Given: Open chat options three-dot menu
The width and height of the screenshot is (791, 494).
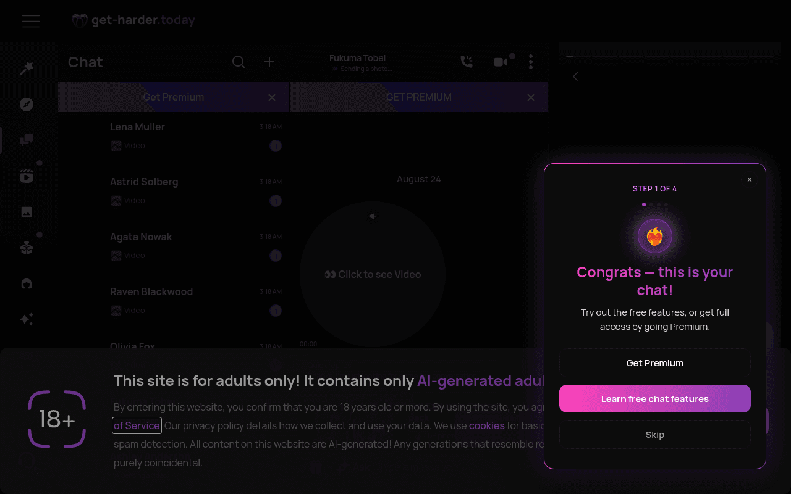Looking at the screenshot, I should click(x=531, y=62).
